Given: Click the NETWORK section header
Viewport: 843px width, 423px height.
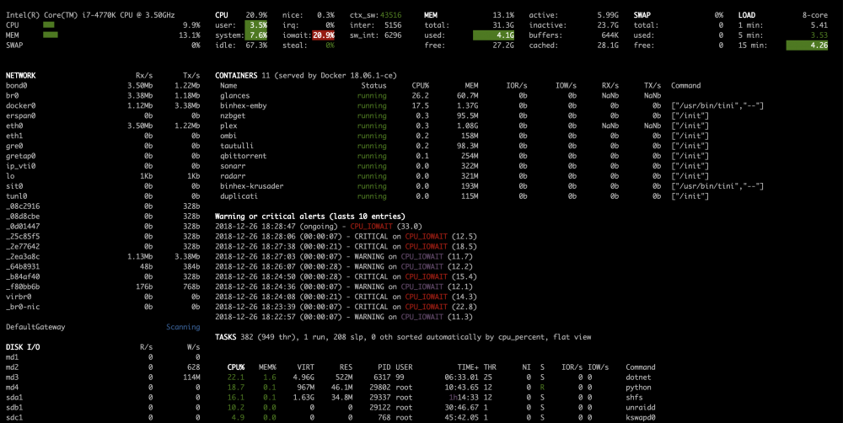Looking at the screenshot, I should click(x=21, y=75).
